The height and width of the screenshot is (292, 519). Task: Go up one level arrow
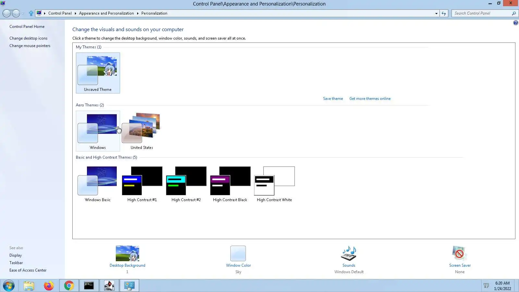point(31,13)
